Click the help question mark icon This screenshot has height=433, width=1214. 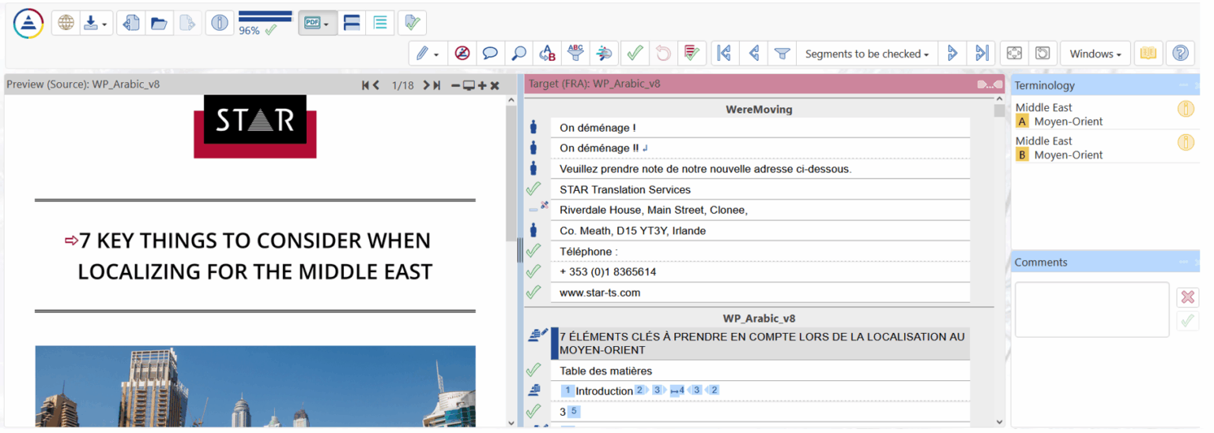click(1180, 54)
